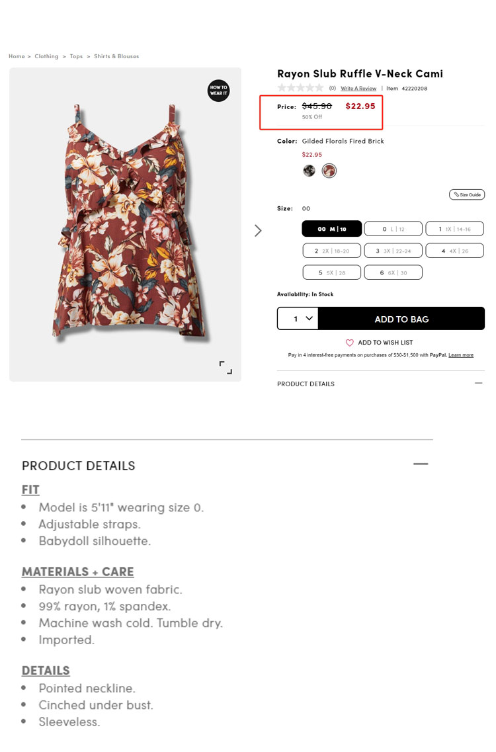This screenshot has height=752, width=496.
Task: Click the wish list heart icon
Action: (350, 343)
